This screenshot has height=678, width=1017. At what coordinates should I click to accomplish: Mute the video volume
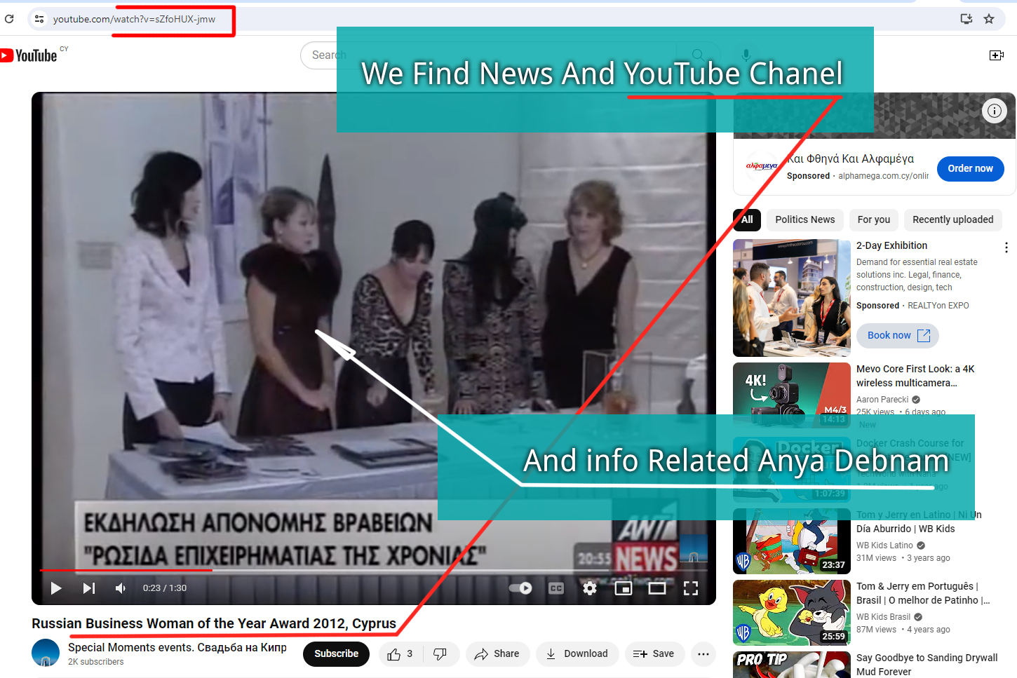(x=121, y=588)
